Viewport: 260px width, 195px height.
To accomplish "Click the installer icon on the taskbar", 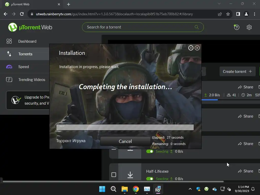I will click(x=158, y=189).
